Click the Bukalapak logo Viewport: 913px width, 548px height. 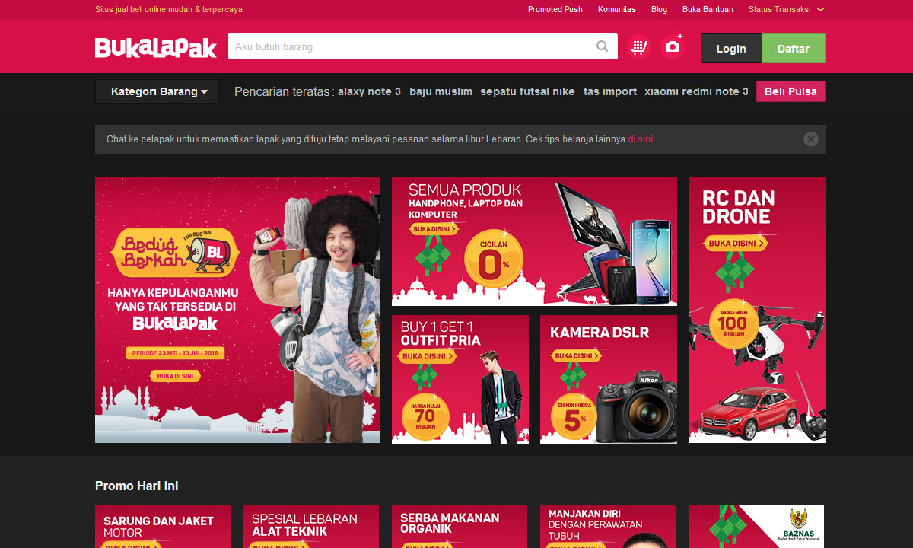click(156, 47)
